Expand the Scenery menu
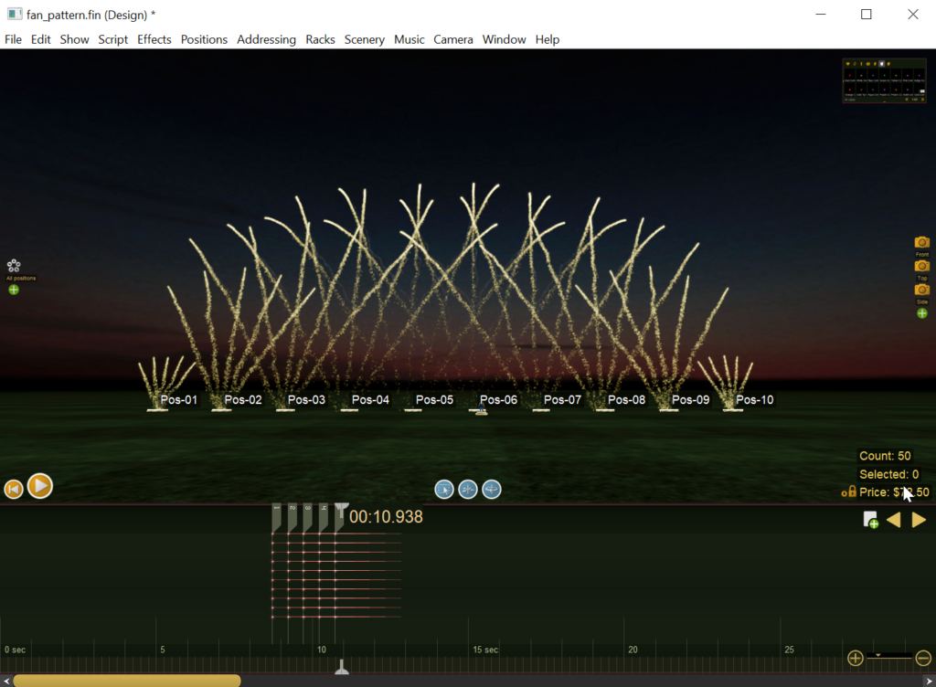936x687 pixels. pyautogui.click(x=364, y=39)
